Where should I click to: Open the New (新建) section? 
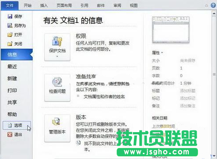click(x=12, y=78)
